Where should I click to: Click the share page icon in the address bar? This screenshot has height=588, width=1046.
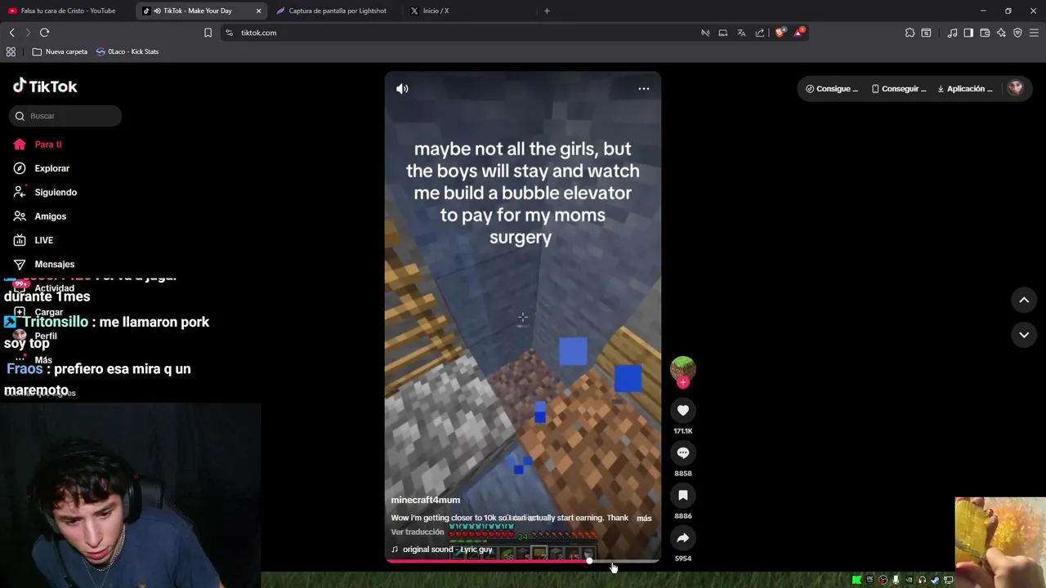click(x=760, y=33)
